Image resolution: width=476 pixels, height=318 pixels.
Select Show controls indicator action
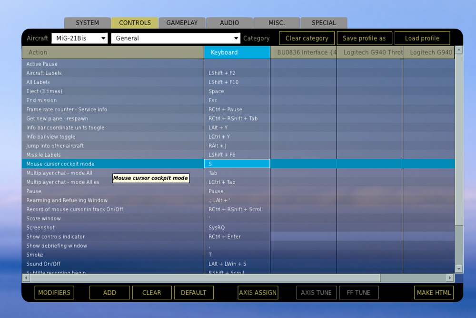tap(113, 237)
